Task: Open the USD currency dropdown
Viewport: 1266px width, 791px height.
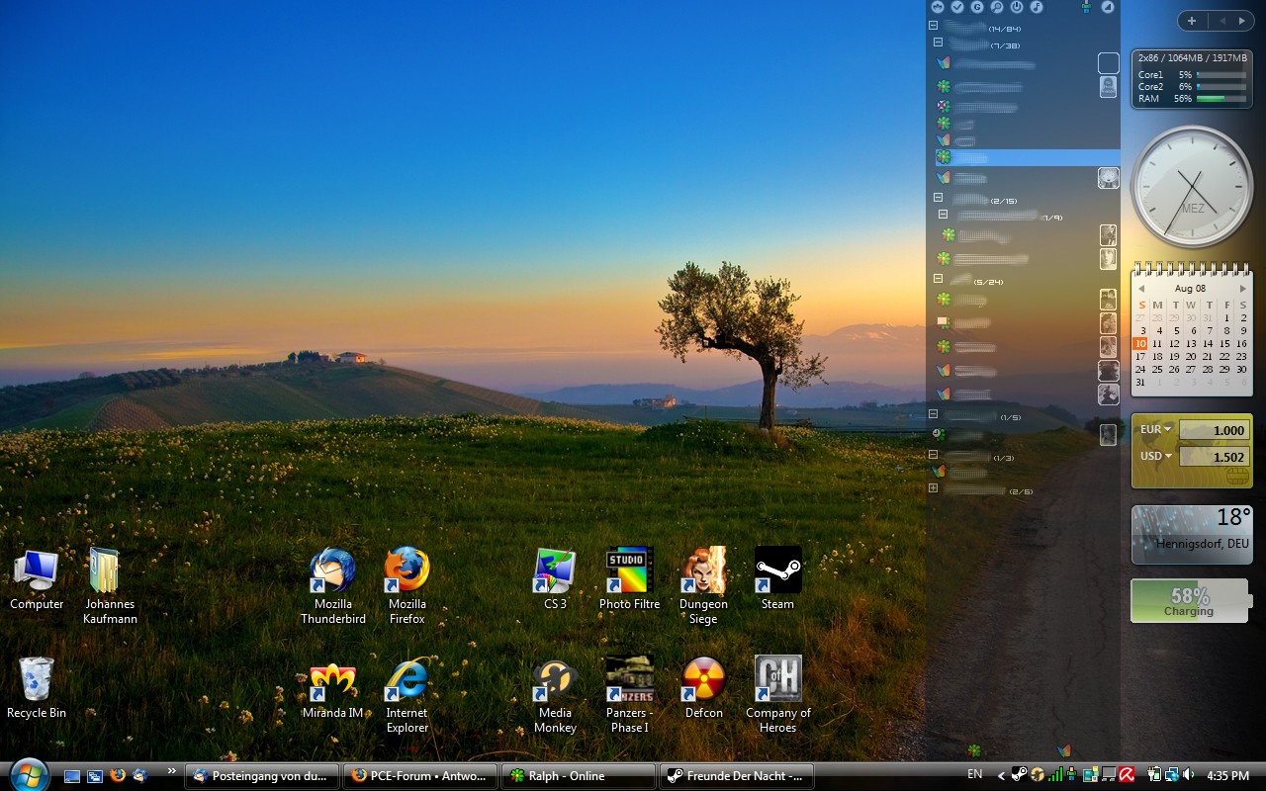Action: click(1167, 456)
